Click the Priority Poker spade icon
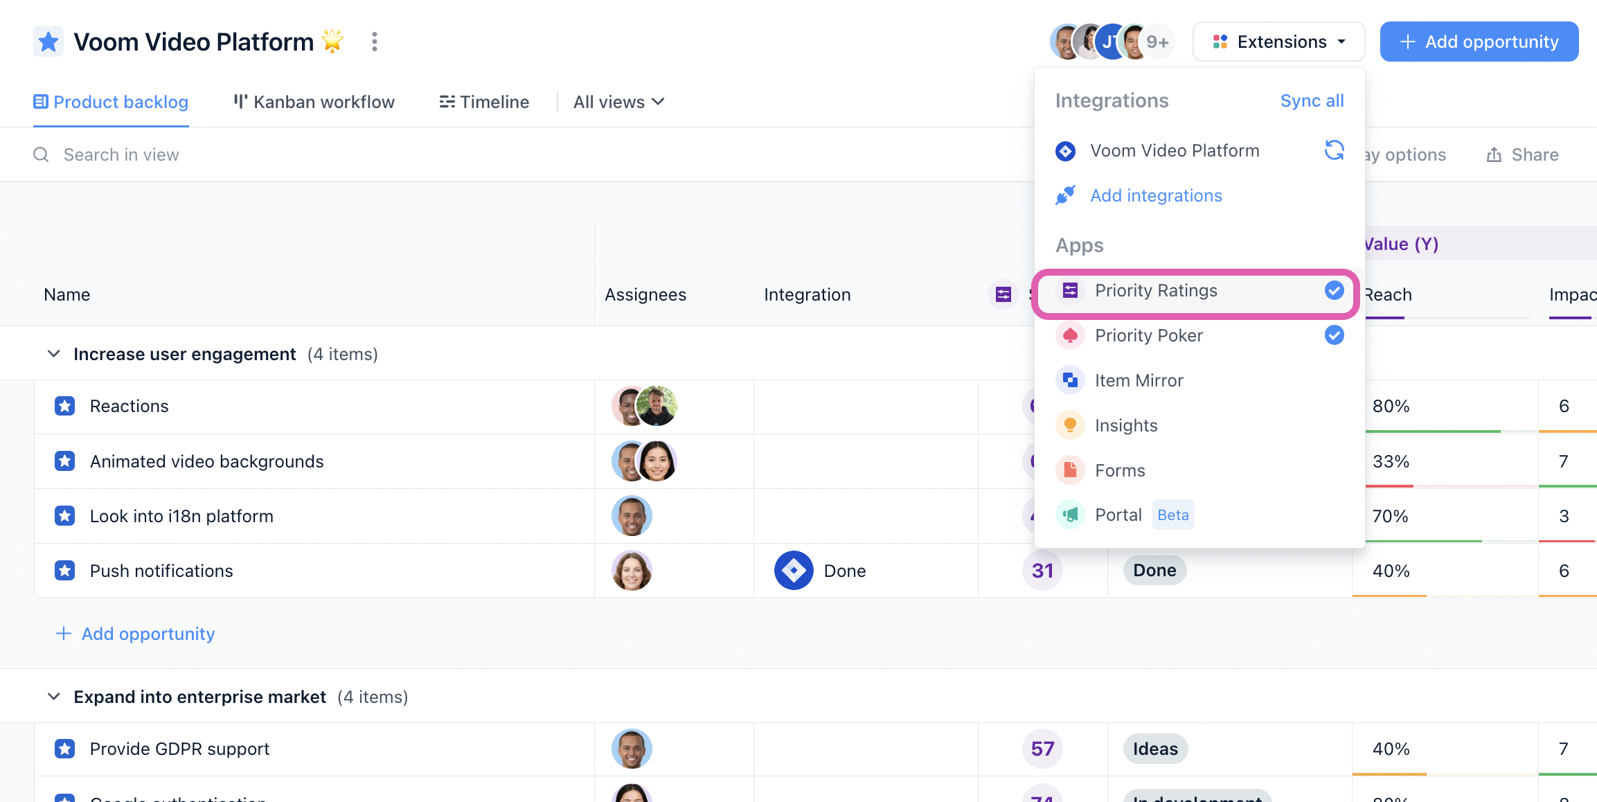 click(1070, 336)
